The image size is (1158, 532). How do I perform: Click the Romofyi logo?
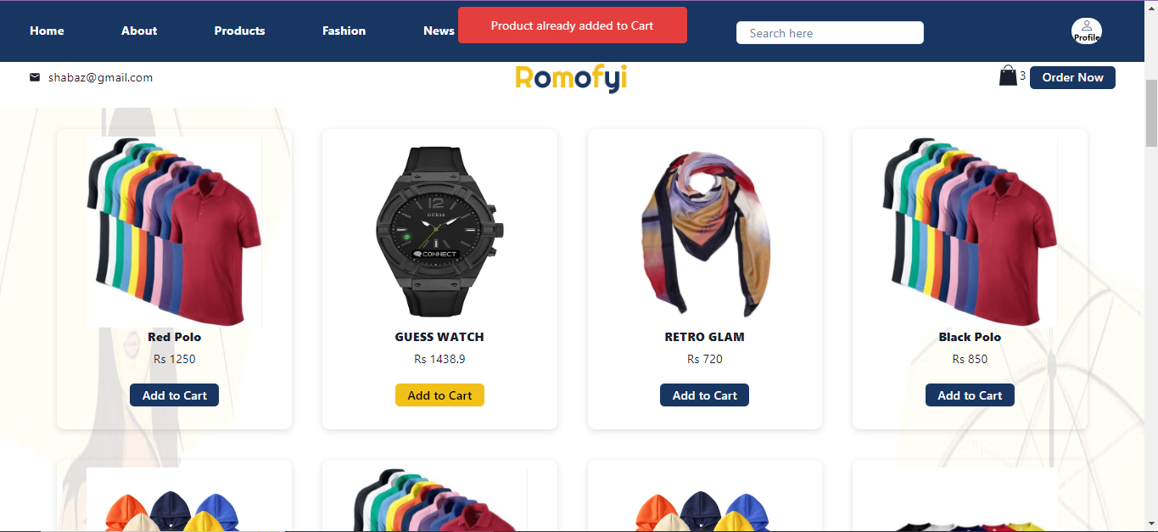[x=571, y=79]
